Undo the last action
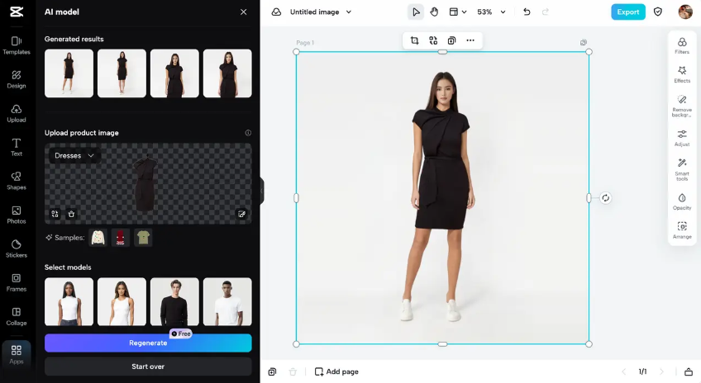Viewport: 701px width, 383px height. 527,12
